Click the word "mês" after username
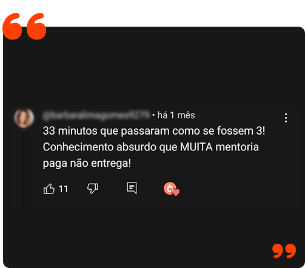305x268 pixels. [186, 115]
